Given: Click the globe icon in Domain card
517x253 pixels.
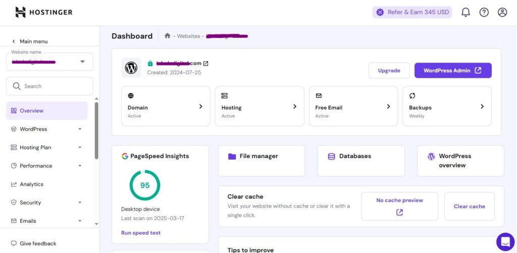Looking at the screenshot, I should [131, 95].
